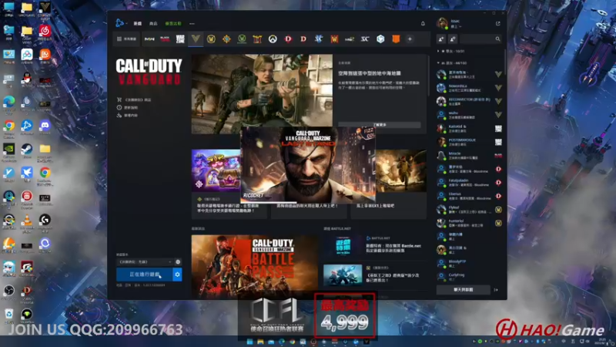Viewport: 616px width, 347px height.
Task: Switch to the Games tab in top navigation
Action: pos(138,24)
